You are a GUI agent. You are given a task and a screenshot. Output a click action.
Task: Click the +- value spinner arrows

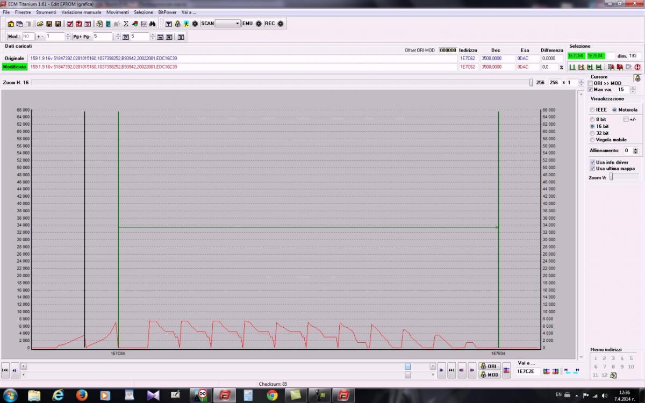(x=68, y=37)
